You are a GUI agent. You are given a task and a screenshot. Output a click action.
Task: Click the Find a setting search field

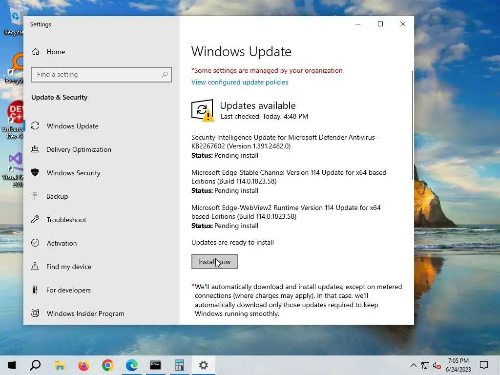pos(102,75)
